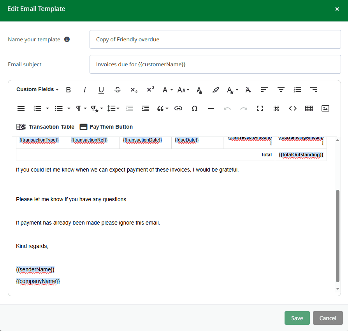
Task: Click the scrollbar up arrow
Action: click(337, 140)
